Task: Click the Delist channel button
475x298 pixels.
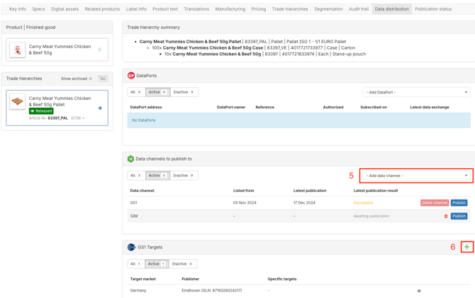Action: (x=434, y=203)
